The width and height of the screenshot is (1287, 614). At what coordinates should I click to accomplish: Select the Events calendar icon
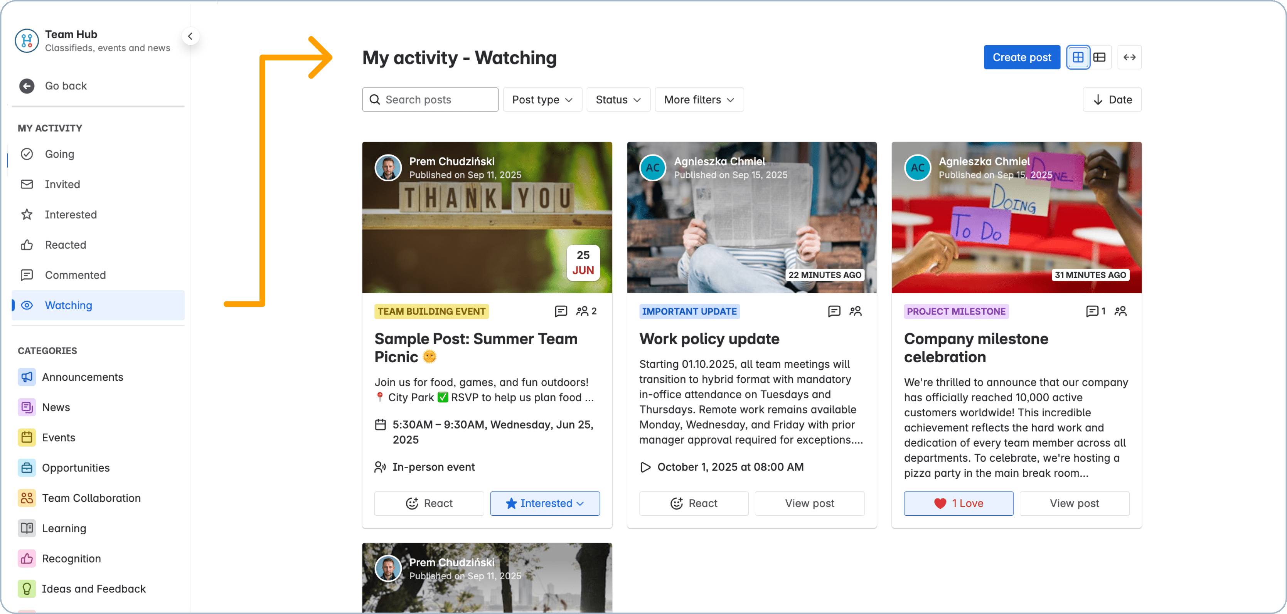point(27,437)
